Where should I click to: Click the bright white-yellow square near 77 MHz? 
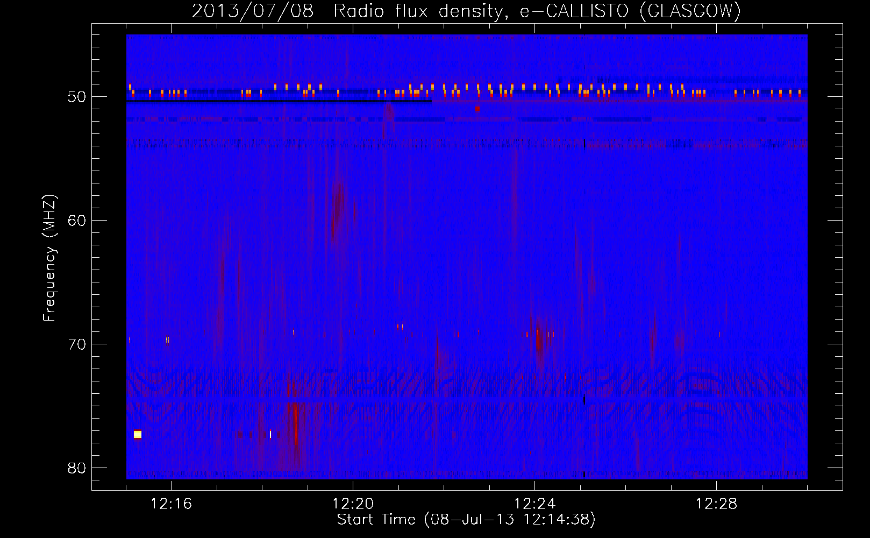coord(138,434)
